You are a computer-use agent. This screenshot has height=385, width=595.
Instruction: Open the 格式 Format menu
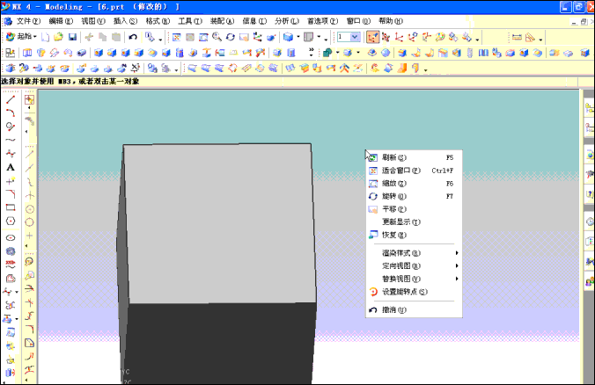(x=158, y=21)
